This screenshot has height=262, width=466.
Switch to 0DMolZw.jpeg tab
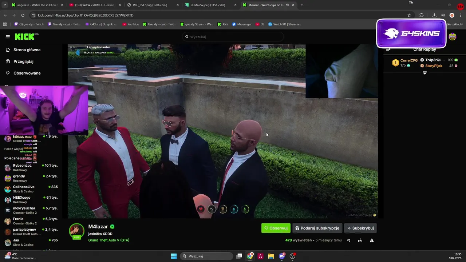point(210,5)
